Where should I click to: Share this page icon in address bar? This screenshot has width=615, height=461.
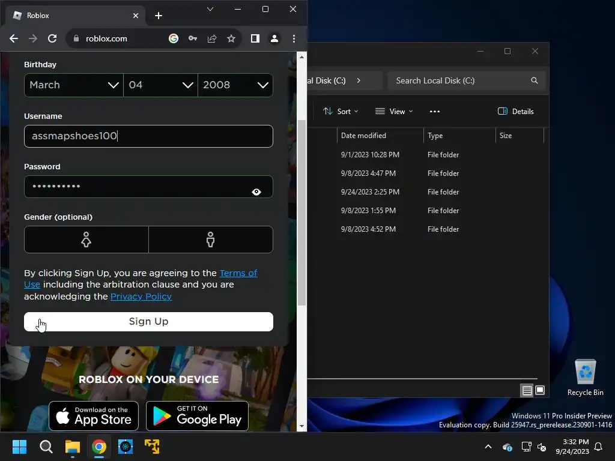(x=212, y=38)
